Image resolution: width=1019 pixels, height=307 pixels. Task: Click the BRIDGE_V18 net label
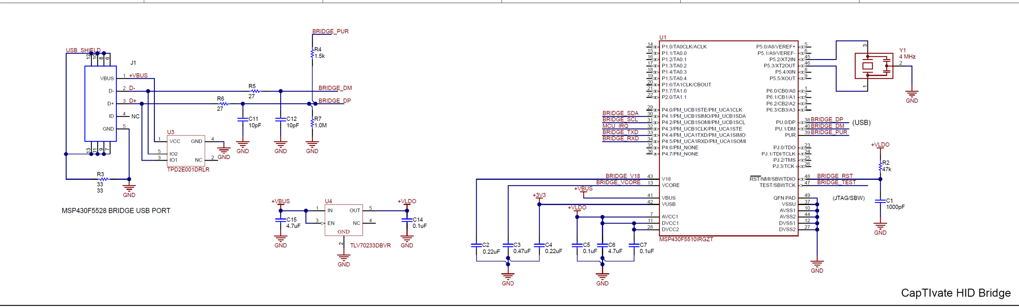623,176
